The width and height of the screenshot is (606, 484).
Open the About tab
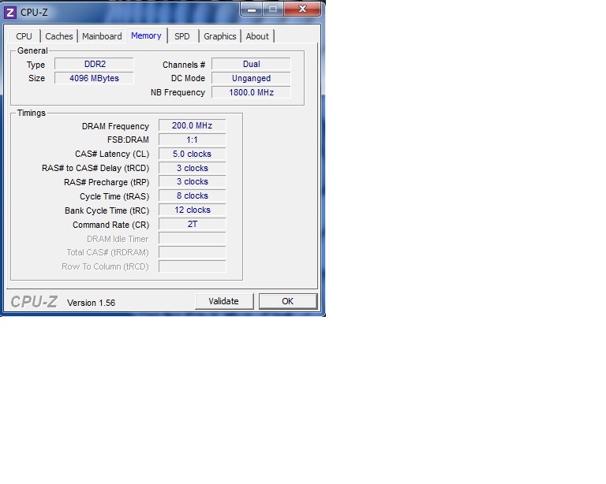point(257,36)
